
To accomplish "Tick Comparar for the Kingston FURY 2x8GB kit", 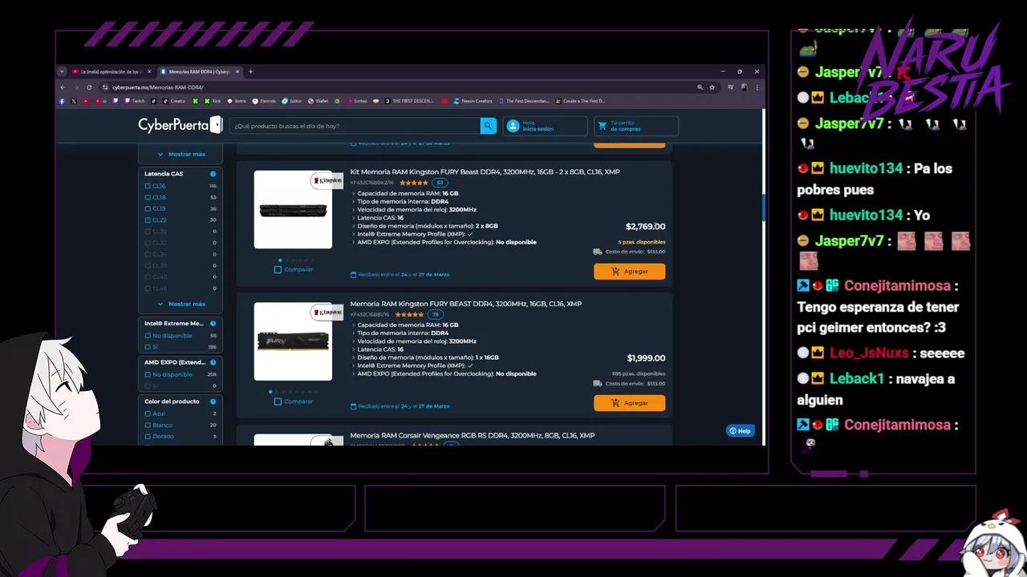I will 278,270.
